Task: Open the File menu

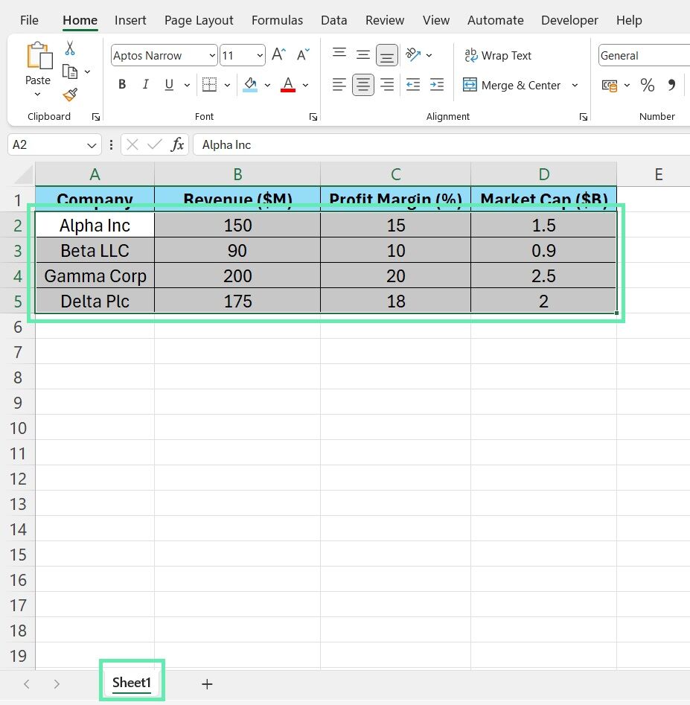Action: [x=29, y=20]
